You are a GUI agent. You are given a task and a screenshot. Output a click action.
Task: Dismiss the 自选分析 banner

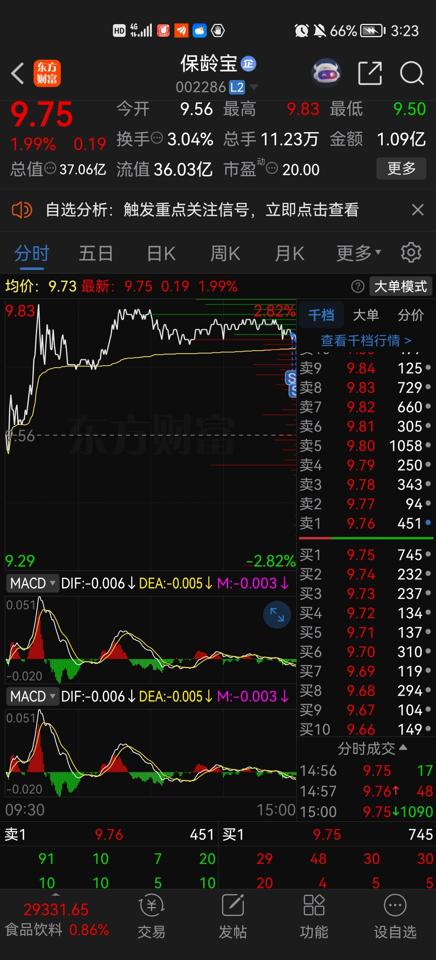pyautogui.click(x=417, y=210)
